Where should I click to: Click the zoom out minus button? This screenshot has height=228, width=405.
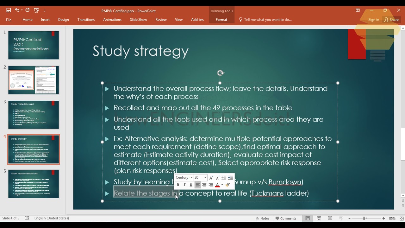click(349, 218)
